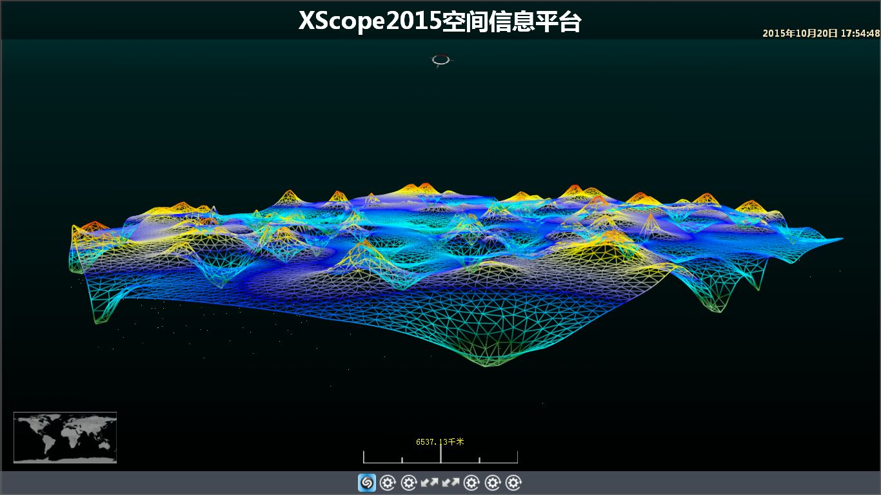Click the second-to-last gear icon in toolbar
The width and height of the screenshot is (881, 495).
pyautogui.click(x=493, y=483)
